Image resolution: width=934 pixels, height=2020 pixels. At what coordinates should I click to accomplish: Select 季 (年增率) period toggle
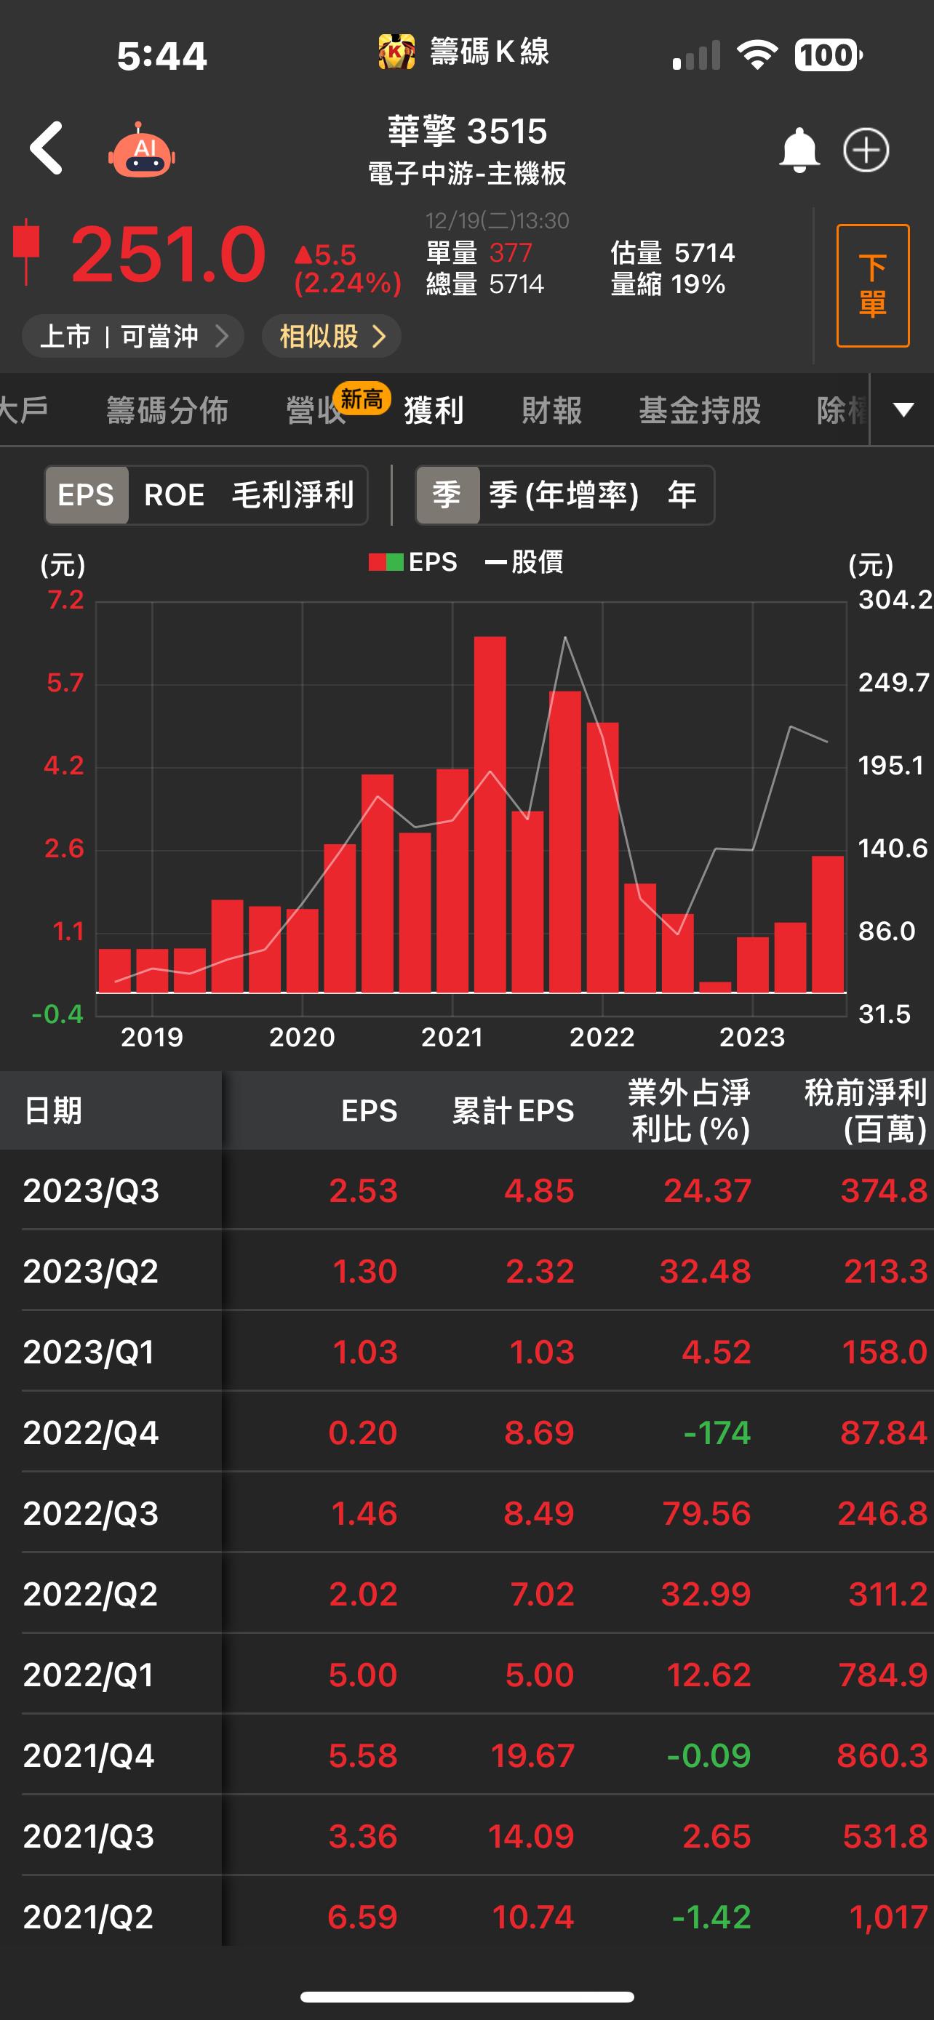564,494
